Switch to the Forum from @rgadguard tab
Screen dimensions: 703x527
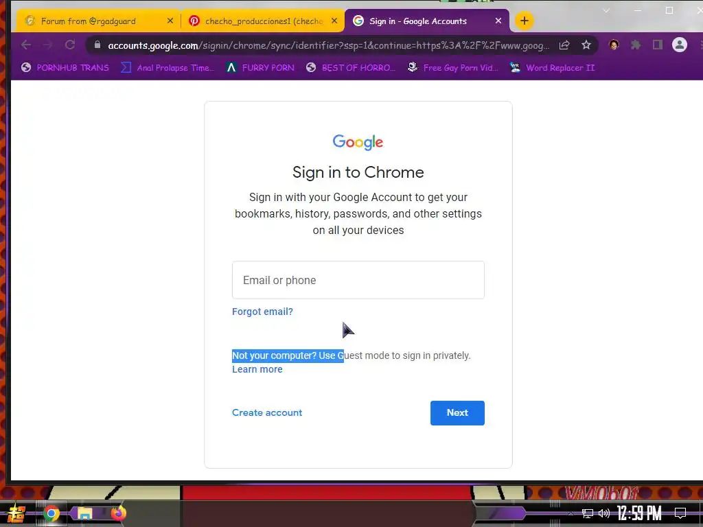coord(99,21)
